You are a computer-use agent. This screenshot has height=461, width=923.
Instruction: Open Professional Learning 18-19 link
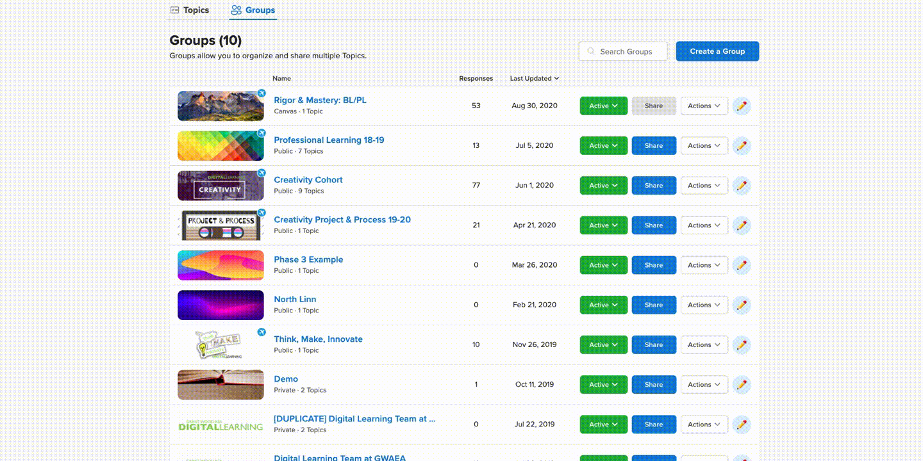coord(329,140)
